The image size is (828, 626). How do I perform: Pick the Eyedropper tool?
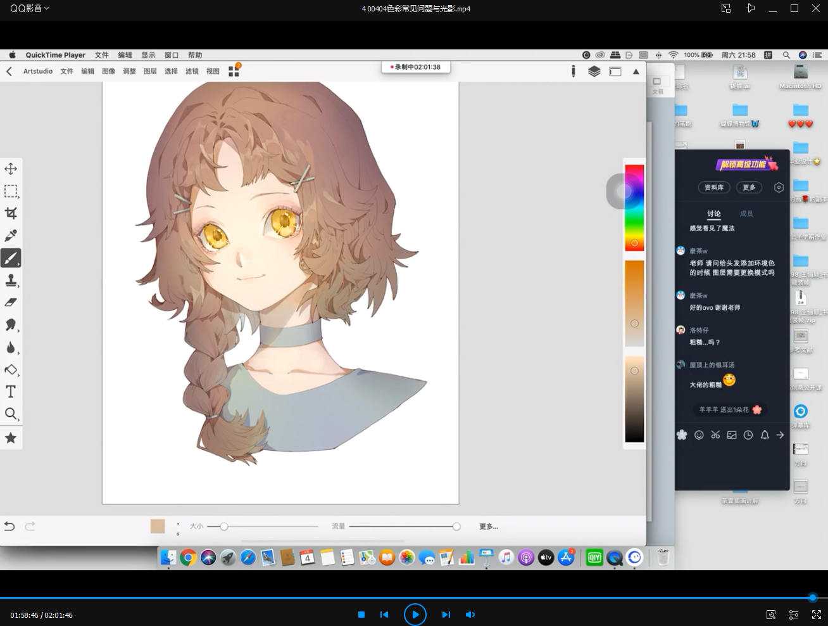click(x=11, y=236)
